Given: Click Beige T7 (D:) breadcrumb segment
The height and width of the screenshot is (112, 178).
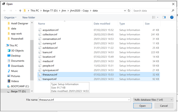Looking at the screenshot, I should (50, 10).
